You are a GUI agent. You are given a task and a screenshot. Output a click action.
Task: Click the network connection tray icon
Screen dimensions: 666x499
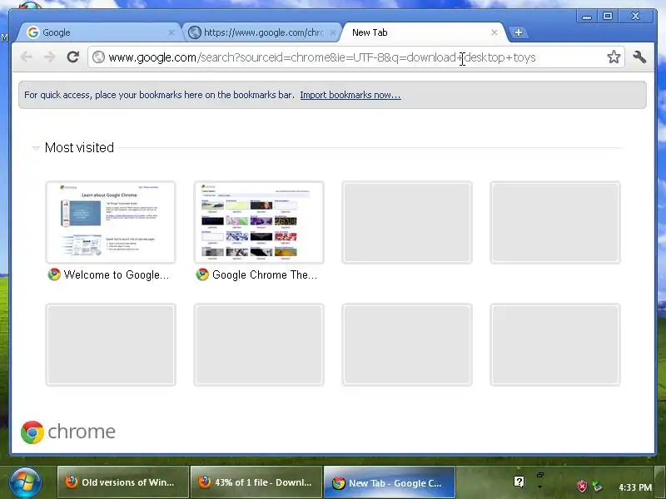(598, 487)
